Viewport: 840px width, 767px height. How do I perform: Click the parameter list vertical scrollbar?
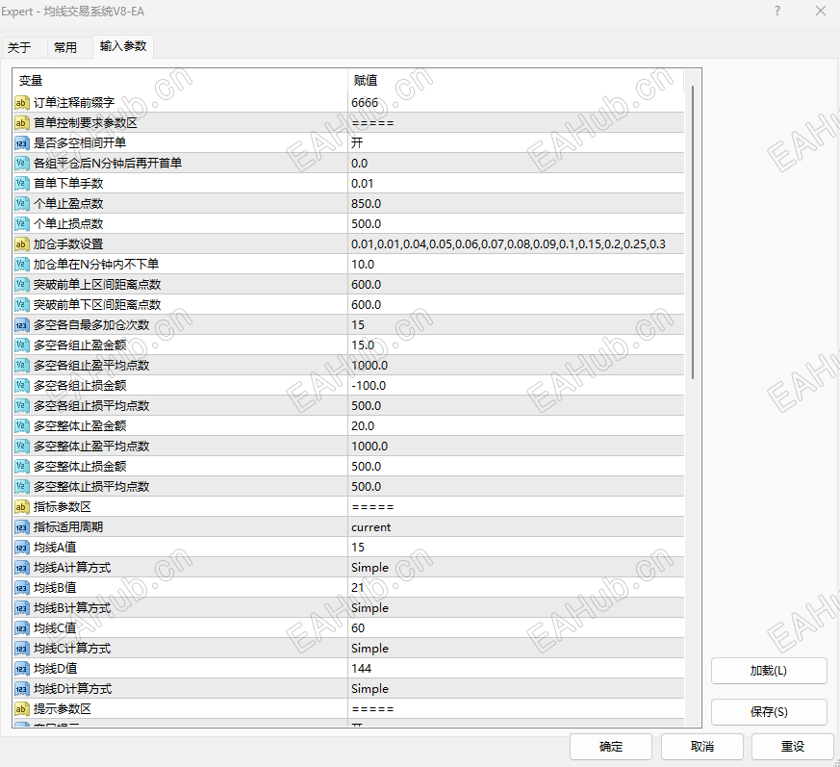coord(693,232)
